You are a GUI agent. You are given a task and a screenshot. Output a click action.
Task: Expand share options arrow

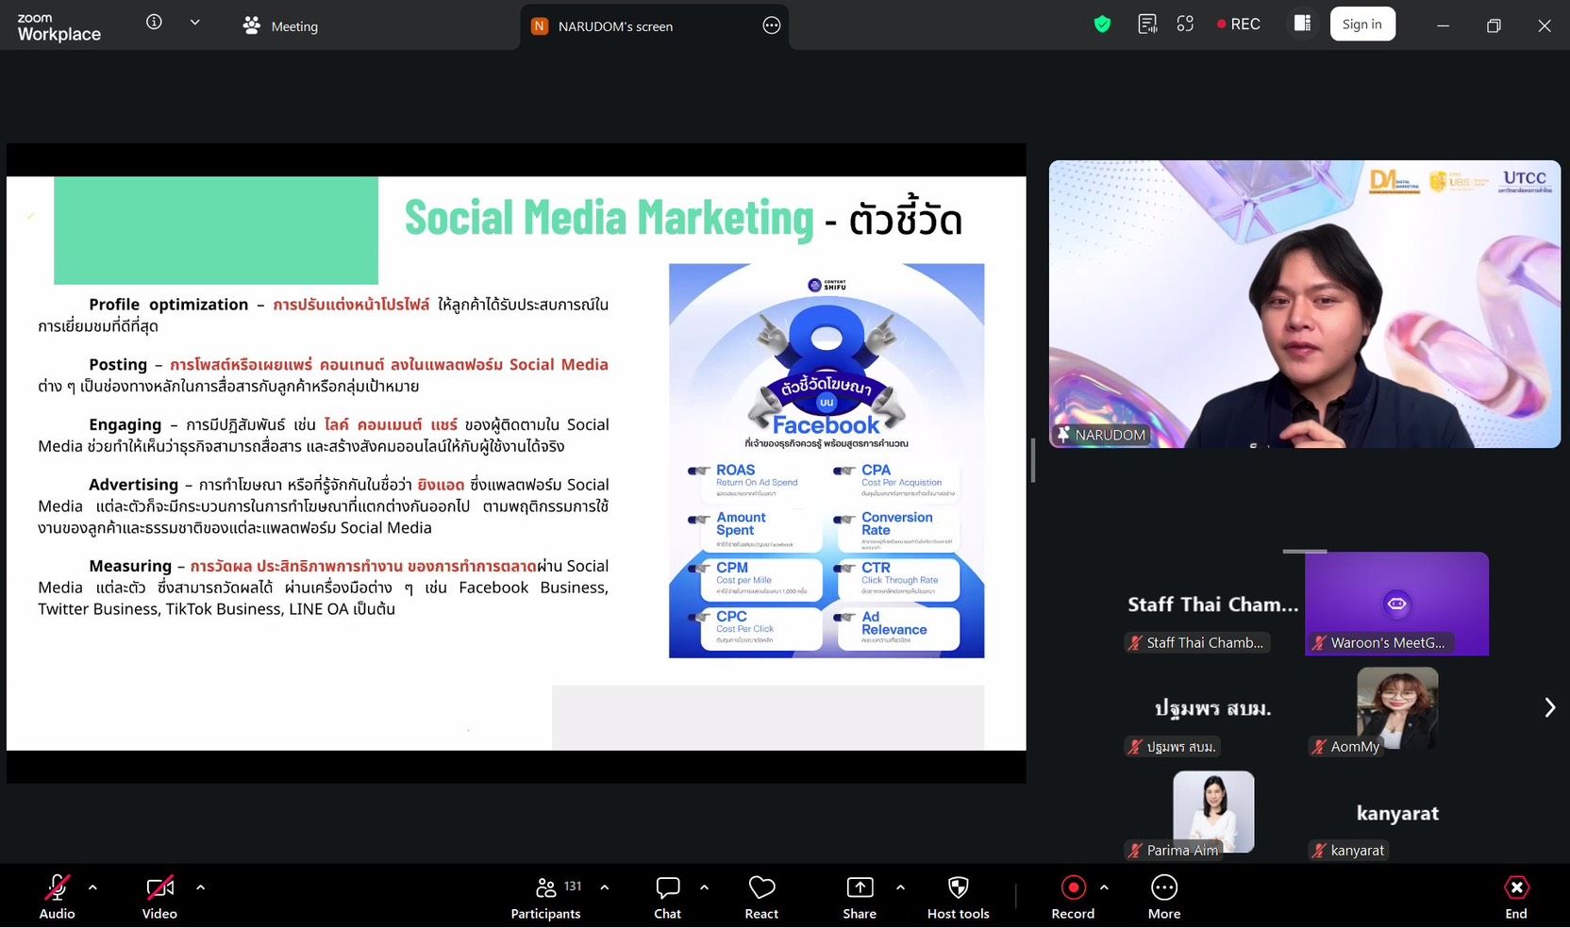[900, 887]
